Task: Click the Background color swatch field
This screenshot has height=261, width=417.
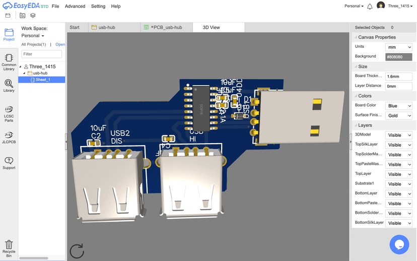Action: point(398,57)
